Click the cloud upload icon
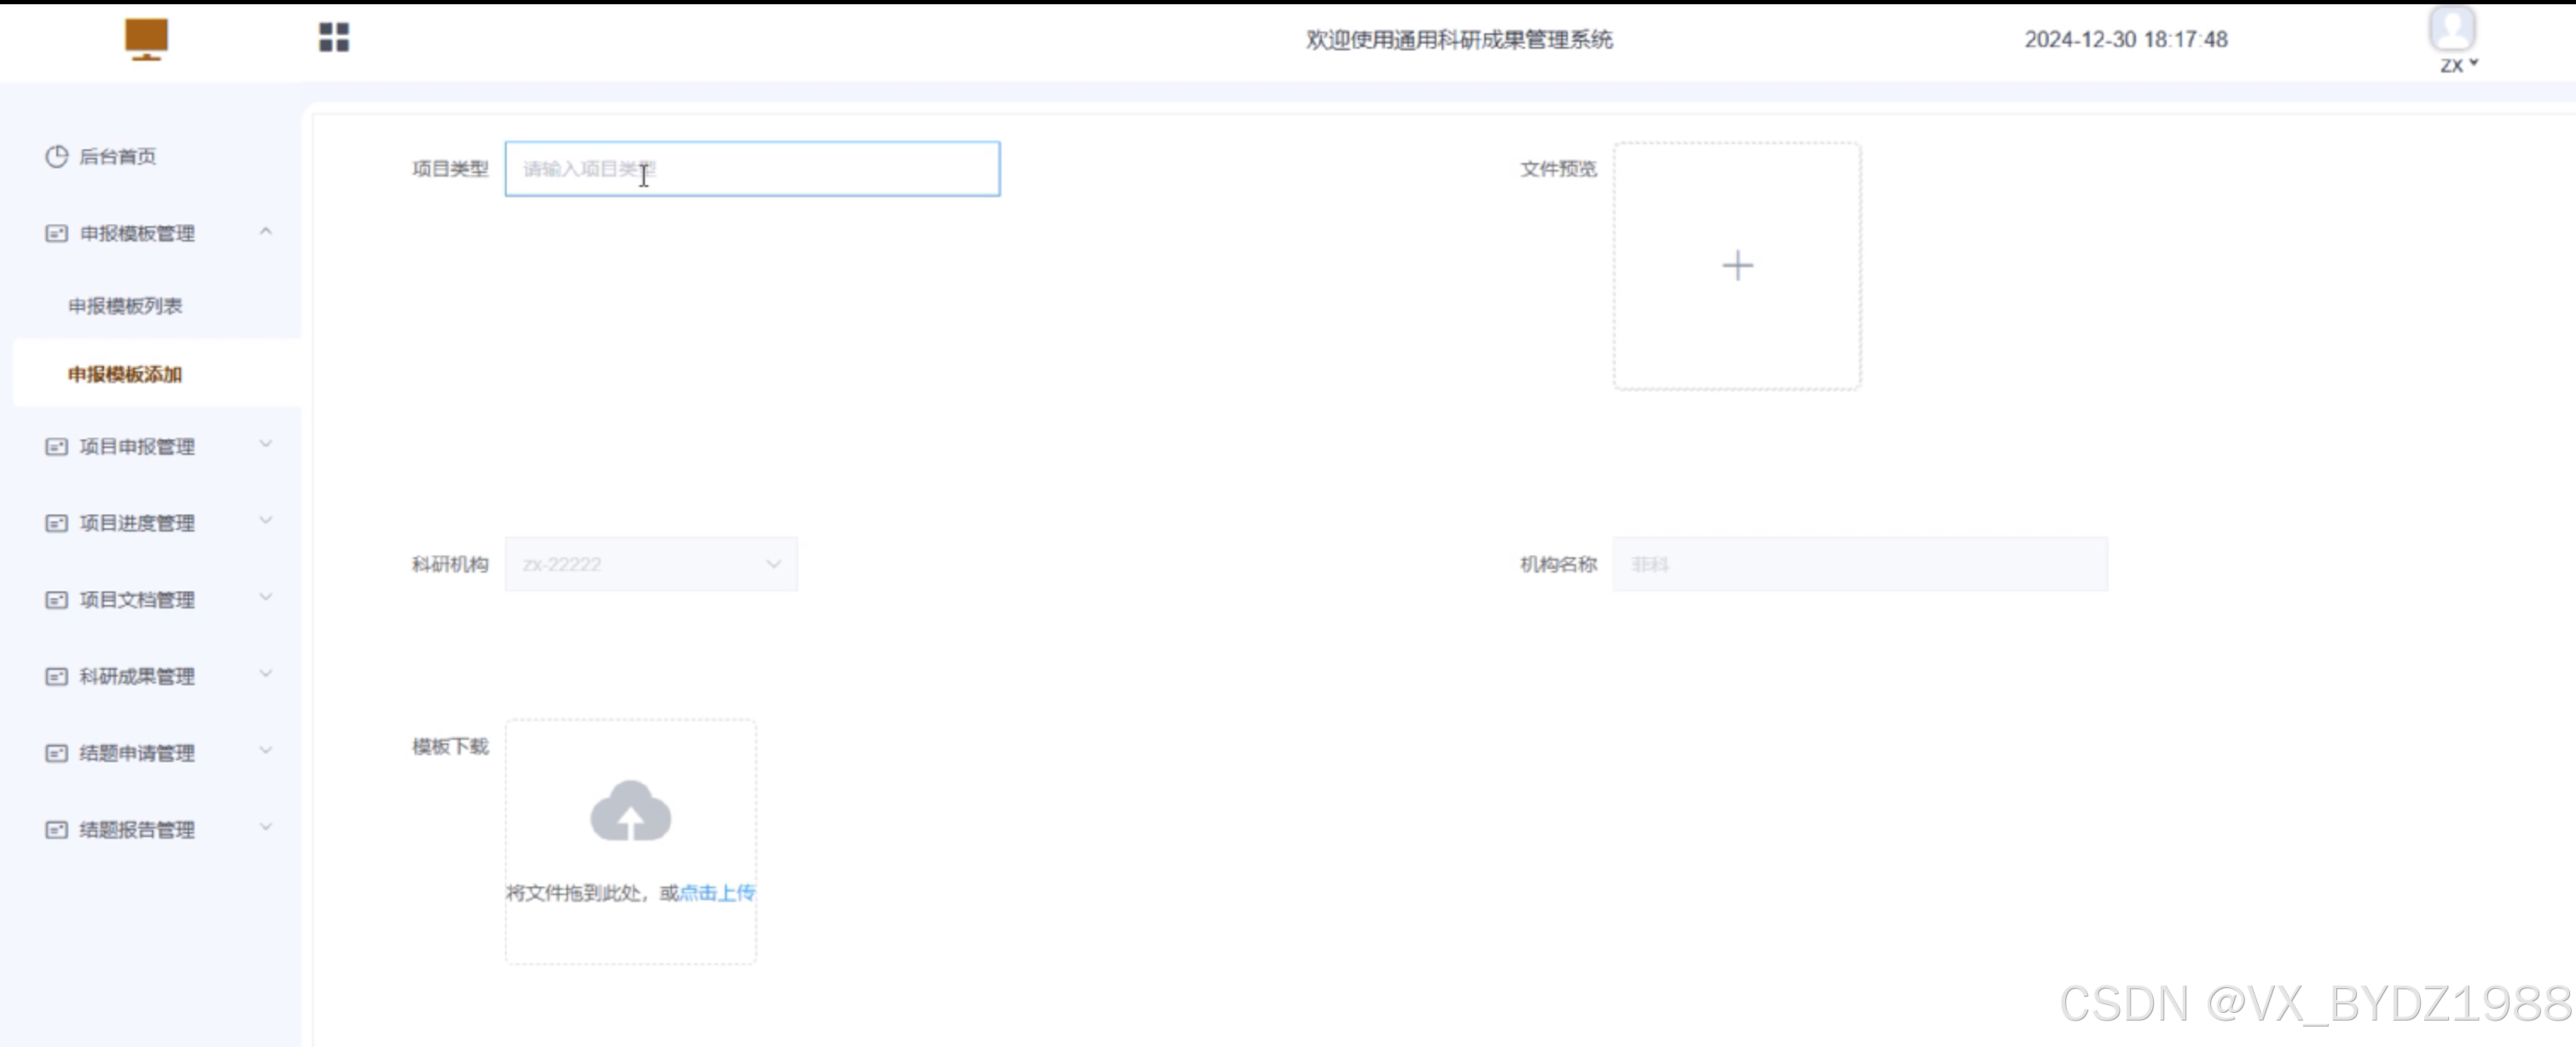The image size is (2576, 1047). [x=630, y=811]
